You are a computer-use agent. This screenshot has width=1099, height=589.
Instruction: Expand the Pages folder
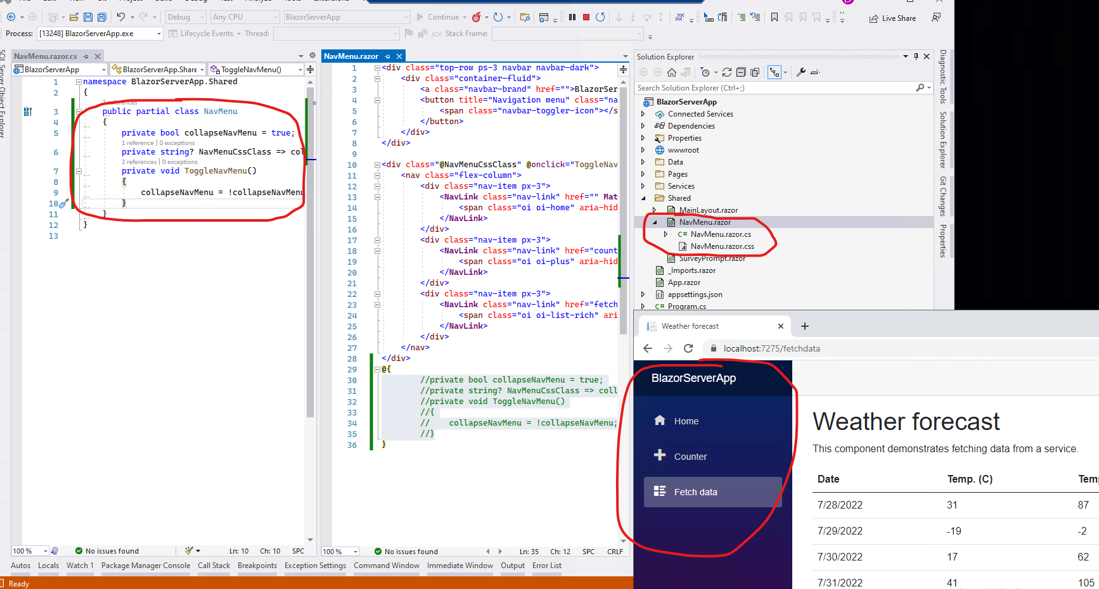(x=643, y=174)
